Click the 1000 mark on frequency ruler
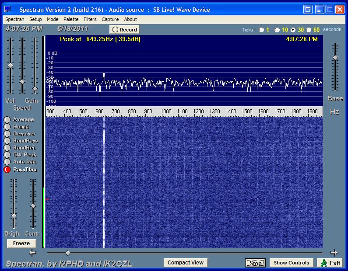 coord(166,111)
